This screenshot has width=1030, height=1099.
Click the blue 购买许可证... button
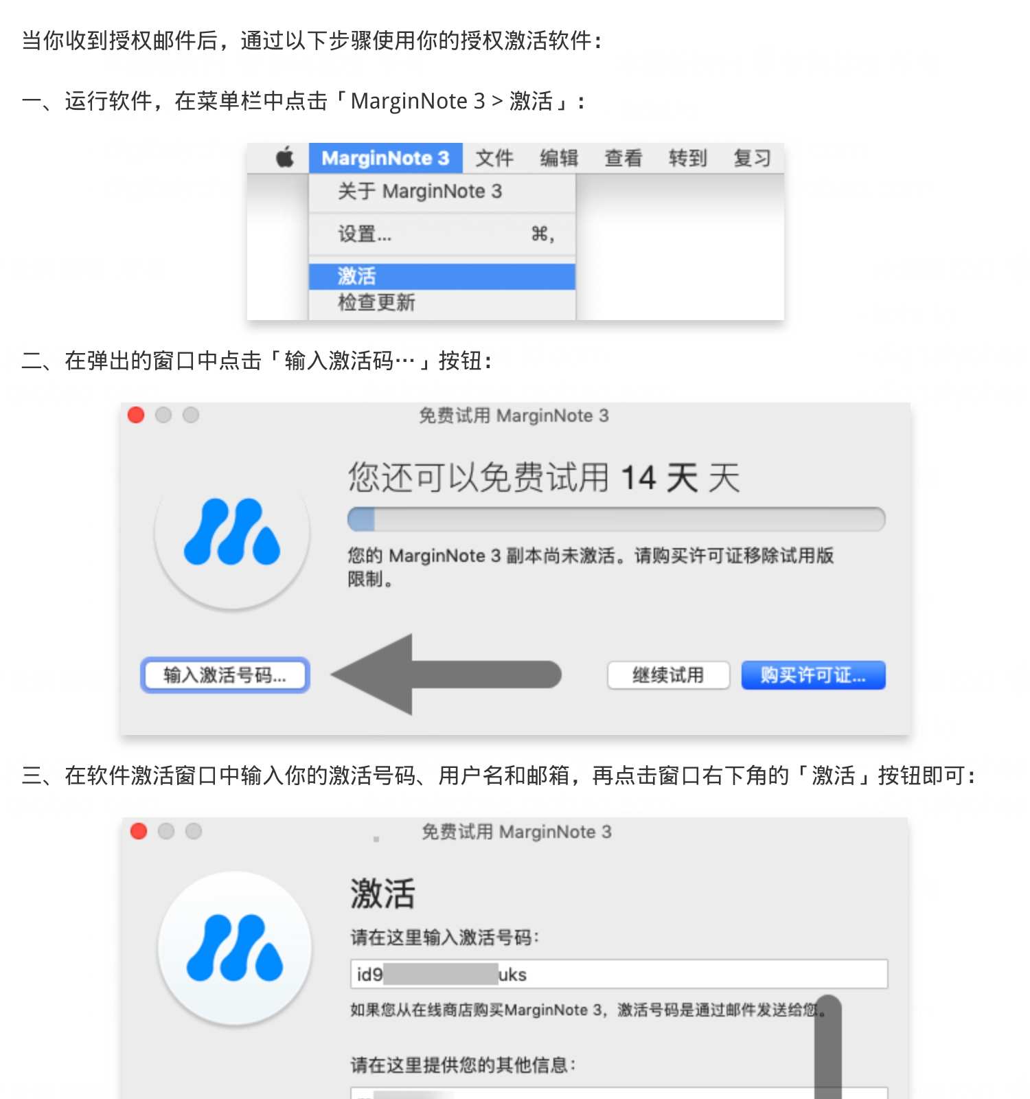pos(813,675)
